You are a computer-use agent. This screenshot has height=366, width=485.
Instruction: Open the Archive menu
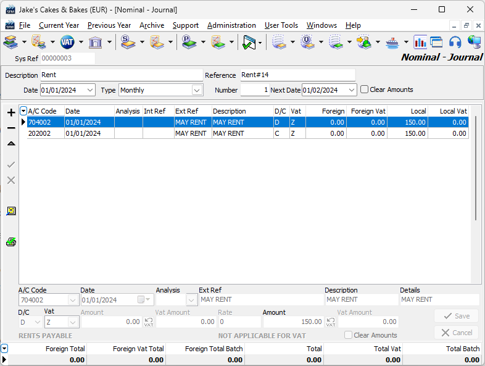(x=152, y=25)
